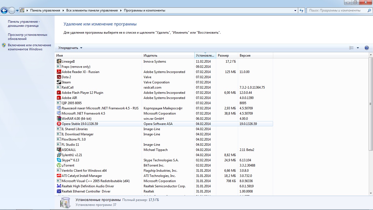Click Программы и компоненты breadcrumb
The height and width of the screenshot is (210, 373).
pyautogui.click(x=144, y=10)
